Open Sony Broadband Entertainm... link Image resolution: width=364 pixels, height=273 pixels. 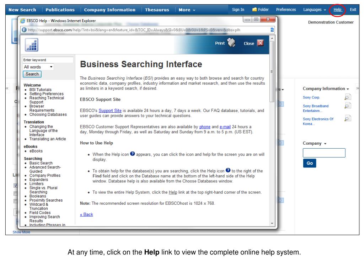(316, 108)
